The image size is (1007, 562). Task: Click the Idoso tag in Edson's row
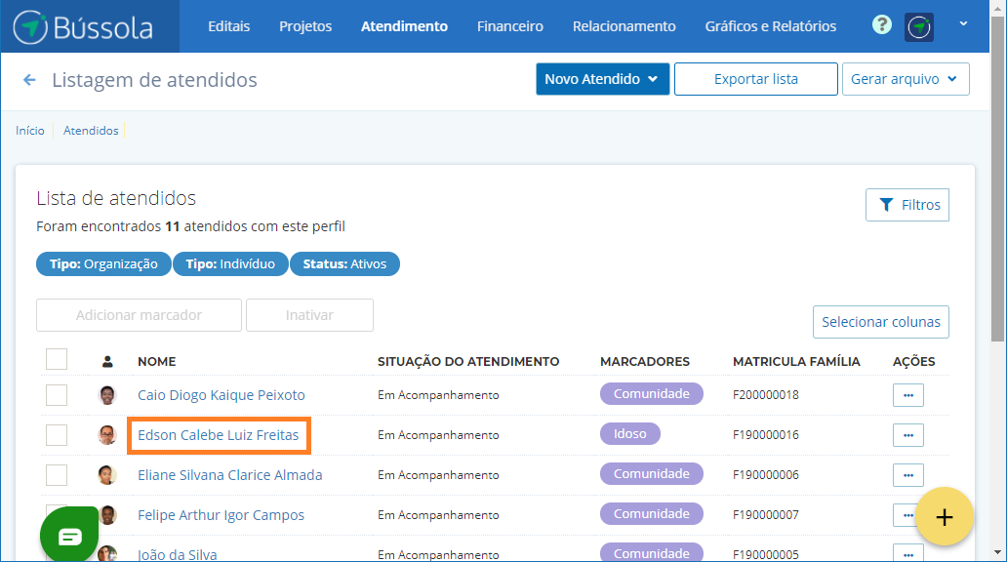click(629, 433)
